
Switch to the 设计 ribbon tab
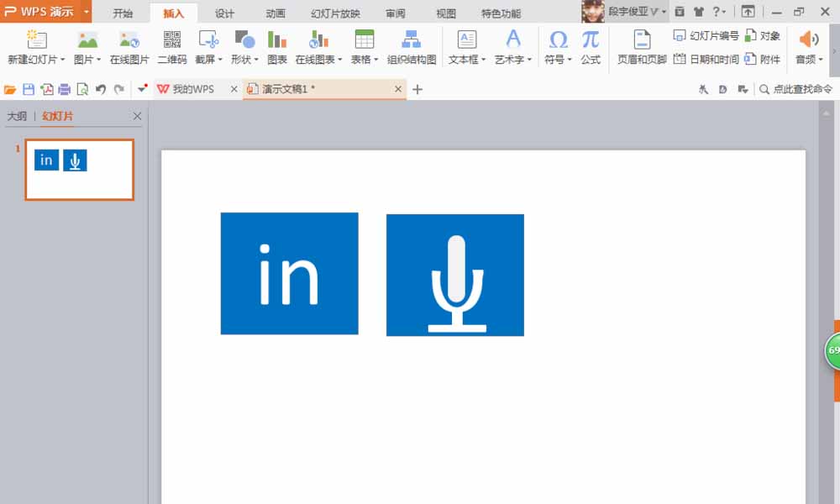coord(224,13)
